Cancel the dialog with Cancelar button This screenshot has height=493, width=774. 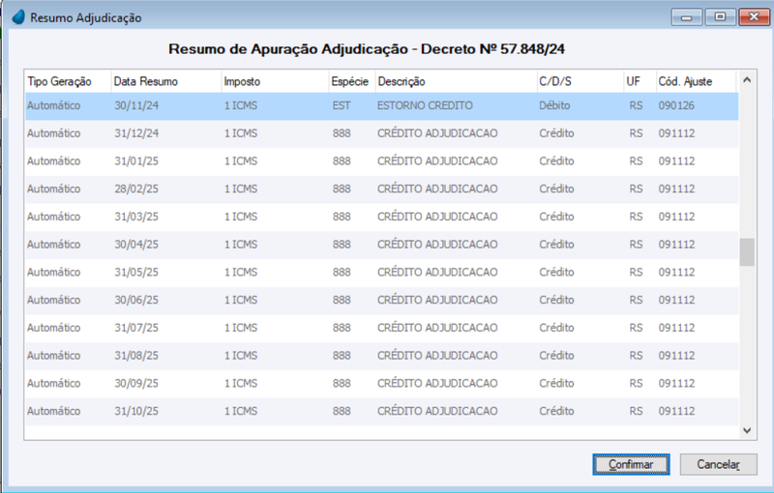click(718, 464)
